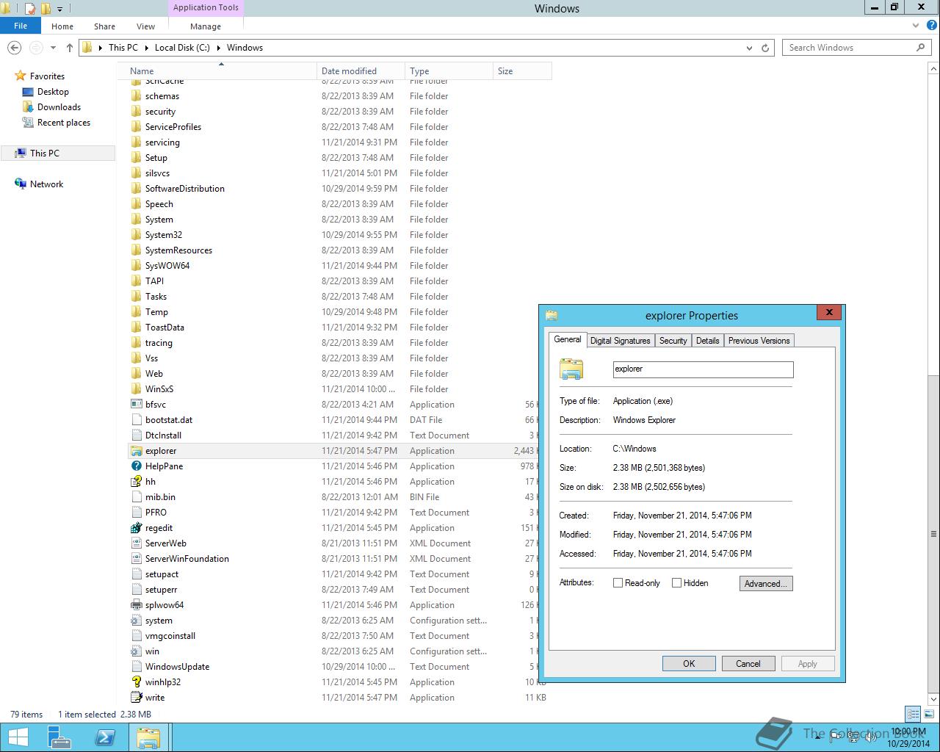Click OK in explorer Properties
The width and height of the screenshot is (940, 752).
(689, 663)
